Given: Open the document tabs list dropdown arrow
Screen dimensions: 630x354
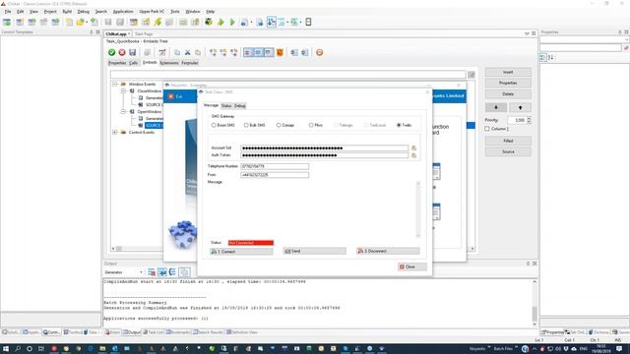Looking at the screenshot, I should 527,33.
